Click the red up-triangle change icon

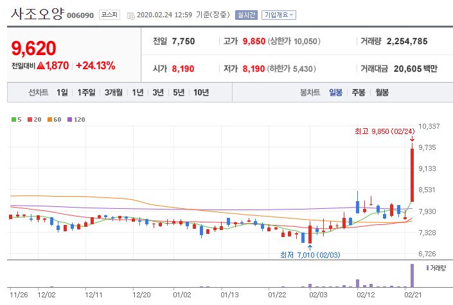pyautogui.click(x=41, y=65)
